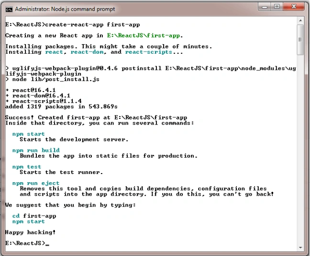Click 'and scripts into the app directory' line
Screen dimensions: 311x256
point(147,194)
